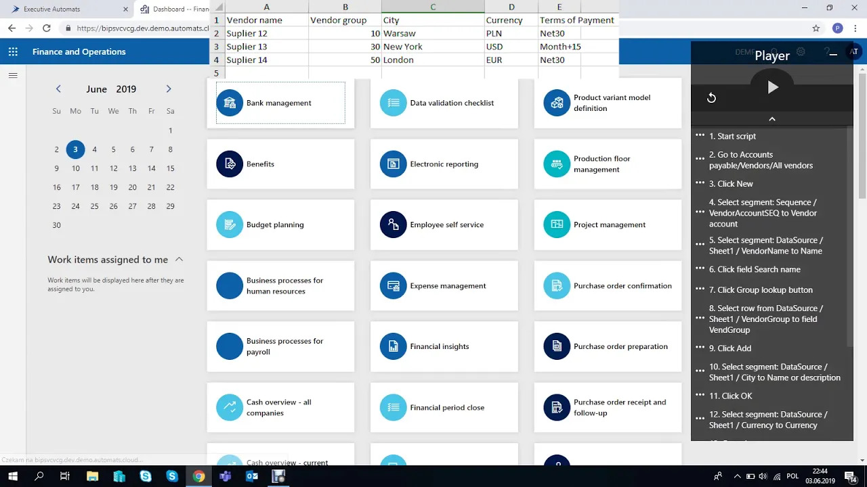The image size is (867, 487).
Task: Close the Executive Automats browser tab
Action: [x=125, y=9]
